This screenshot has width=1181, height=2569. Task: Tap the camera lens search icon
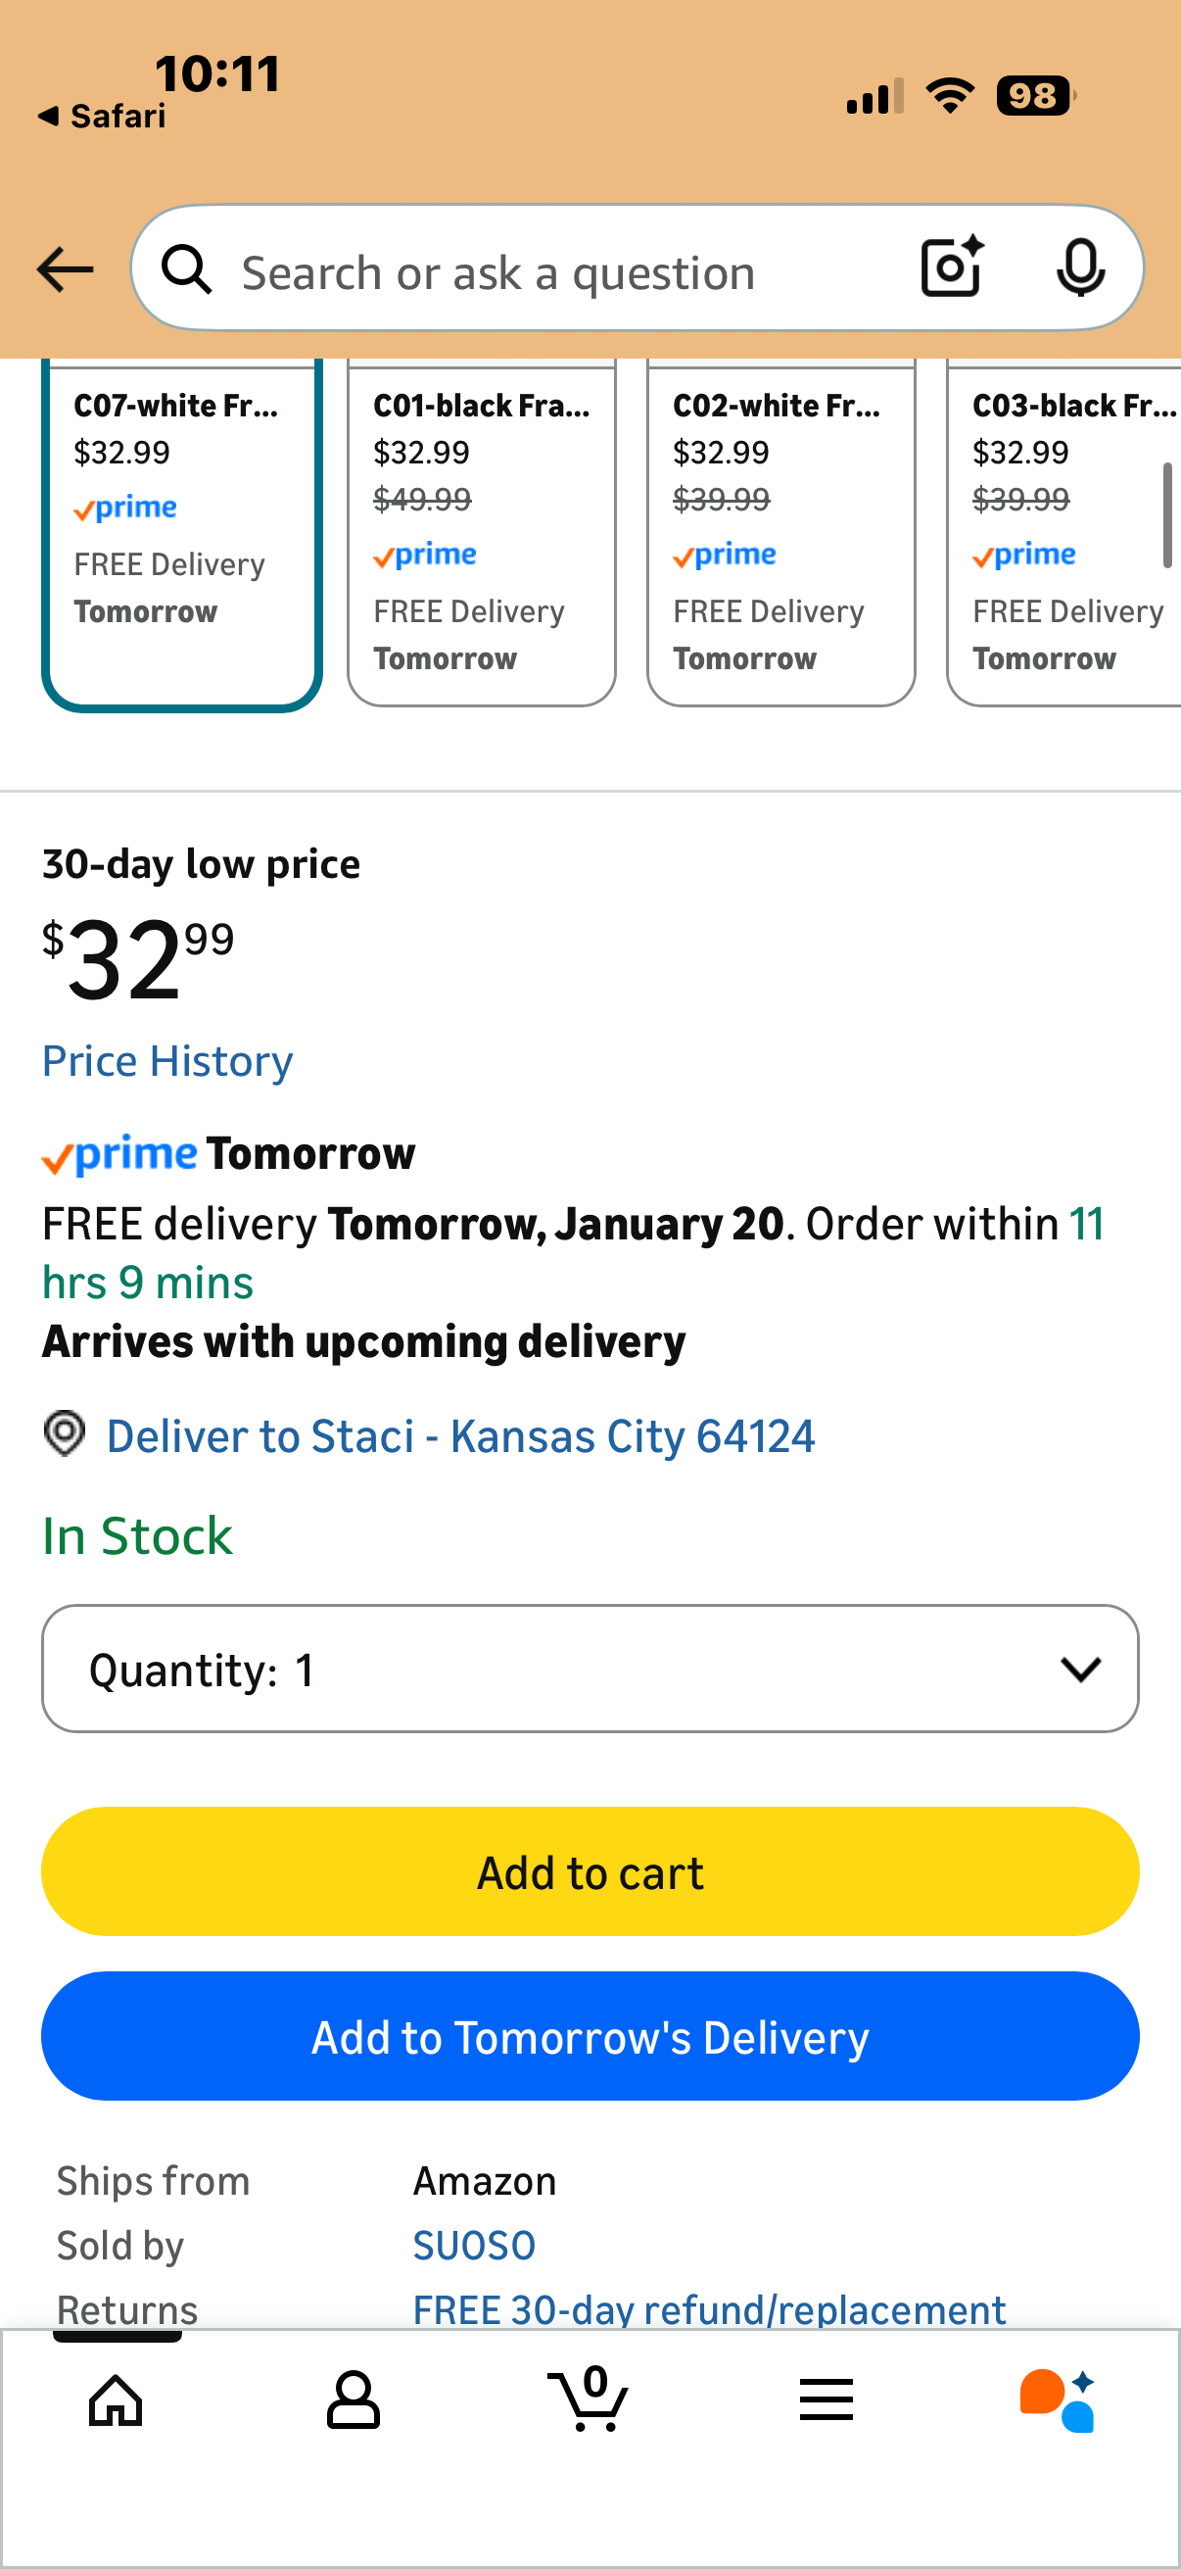click(951, 267)
